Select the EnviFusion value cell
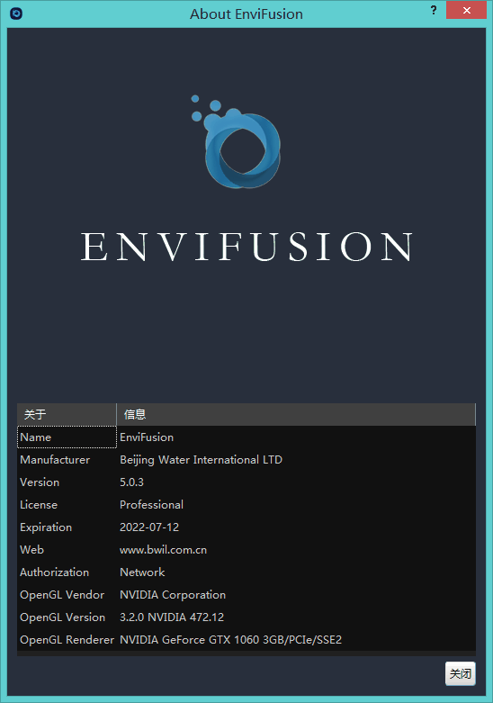Viewport: 493px width, 703px height. tap(296, 437)
